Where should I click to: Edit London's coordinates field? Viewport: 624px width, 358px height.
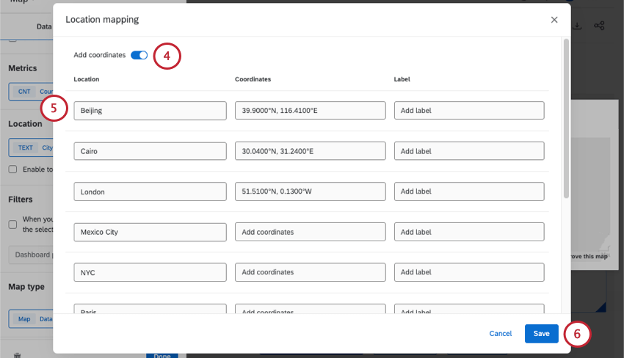[310, 191]
